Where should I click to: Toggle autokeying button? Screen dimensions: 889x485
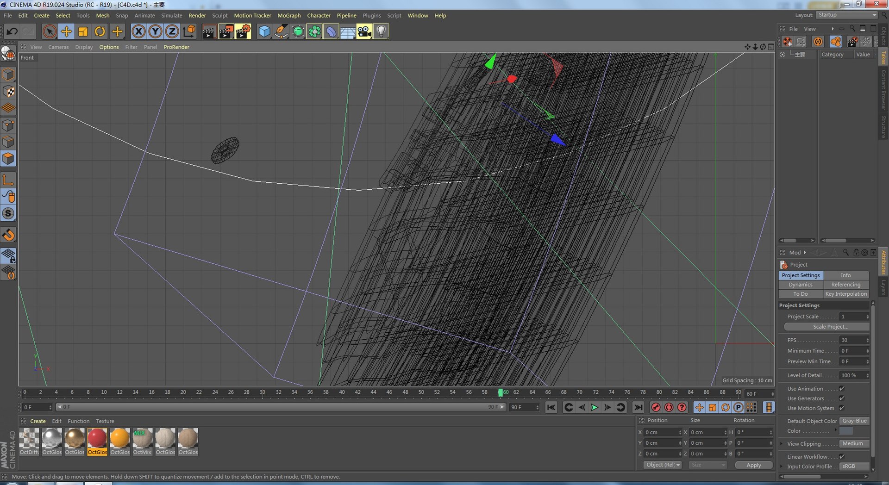(x=669, y=407)
